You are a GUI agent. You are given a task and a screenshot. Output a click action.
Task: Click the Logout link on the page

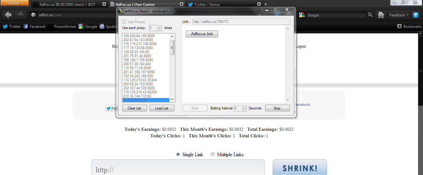(301, 46)
